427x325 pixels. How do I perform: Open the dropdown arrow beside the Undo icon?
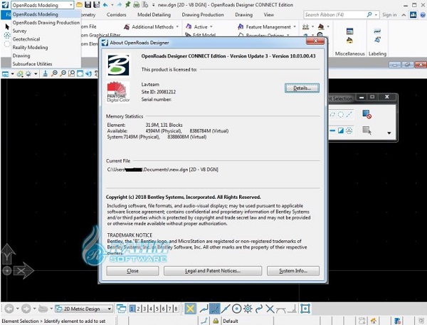pos(112,5)
